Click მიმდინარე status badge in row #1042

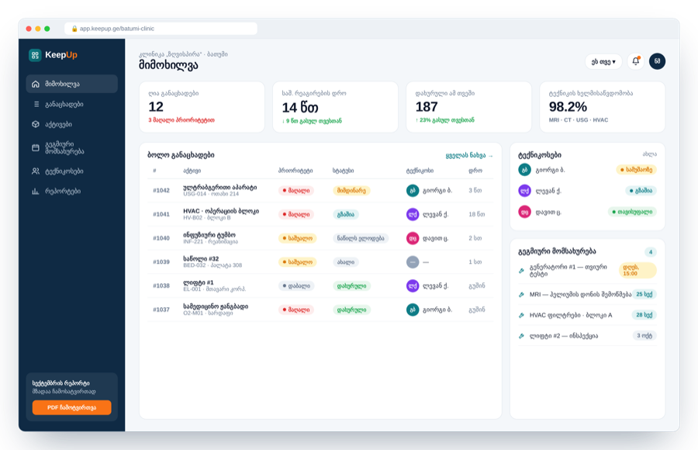351,191
